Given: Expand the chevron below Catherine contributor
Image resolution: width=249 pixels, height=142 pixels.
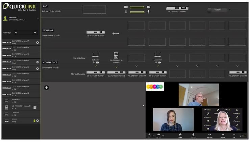Looking at the screenshot, I should 96,66.
